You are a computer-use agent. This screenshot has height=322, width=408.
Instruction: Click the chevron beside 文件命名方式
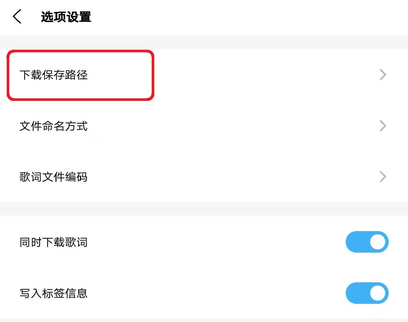(383, 126)
